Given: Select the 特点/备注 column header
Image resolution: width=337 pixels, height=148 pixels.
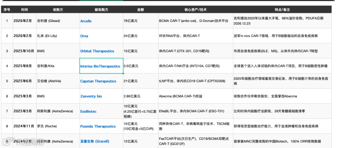Looking at the screenshot, I should pyautogui.click(x=282, y=10).
